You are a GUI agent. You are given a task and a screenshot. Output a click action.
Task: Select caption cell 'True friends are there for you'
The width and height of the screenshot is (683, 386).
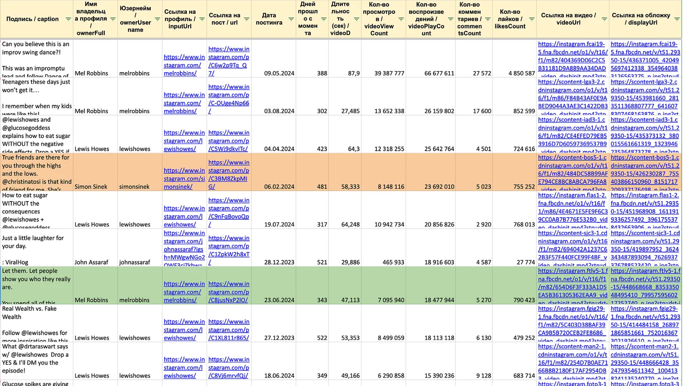[x=37, y=172]
